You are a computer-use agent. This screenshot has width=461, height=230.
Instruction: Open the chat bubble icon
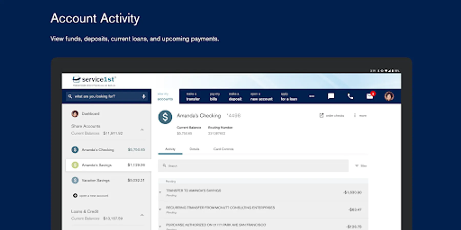331,96
